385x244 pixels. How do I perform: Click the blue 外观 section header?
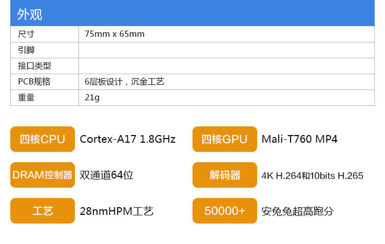click(x=192, y=13)
